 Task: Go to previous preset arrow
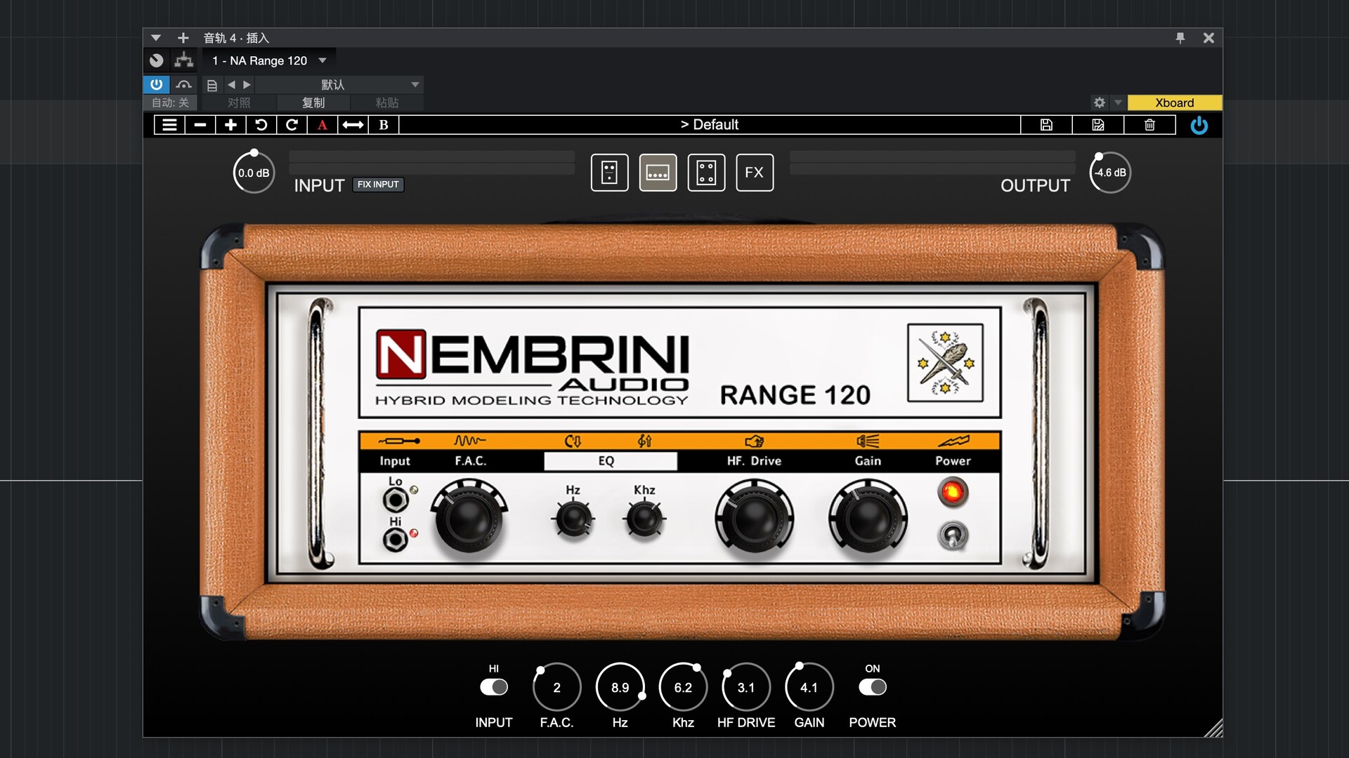point(231,85)
